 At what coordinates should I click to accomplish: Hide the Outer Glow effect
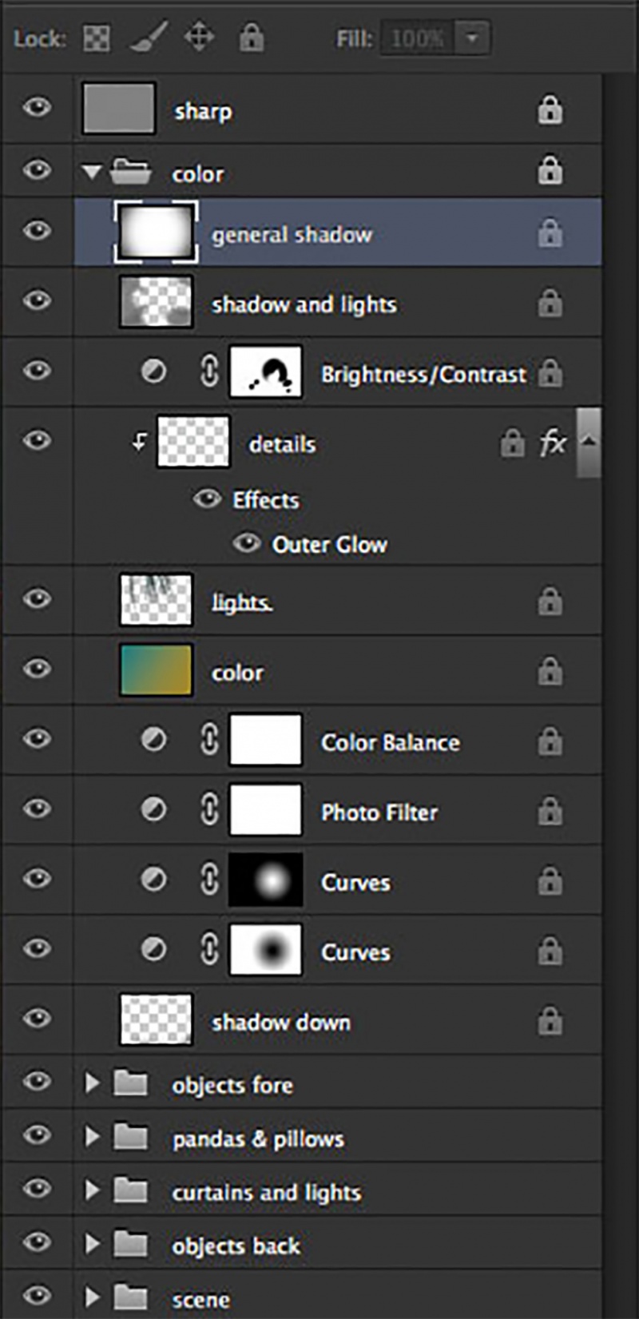246,544
